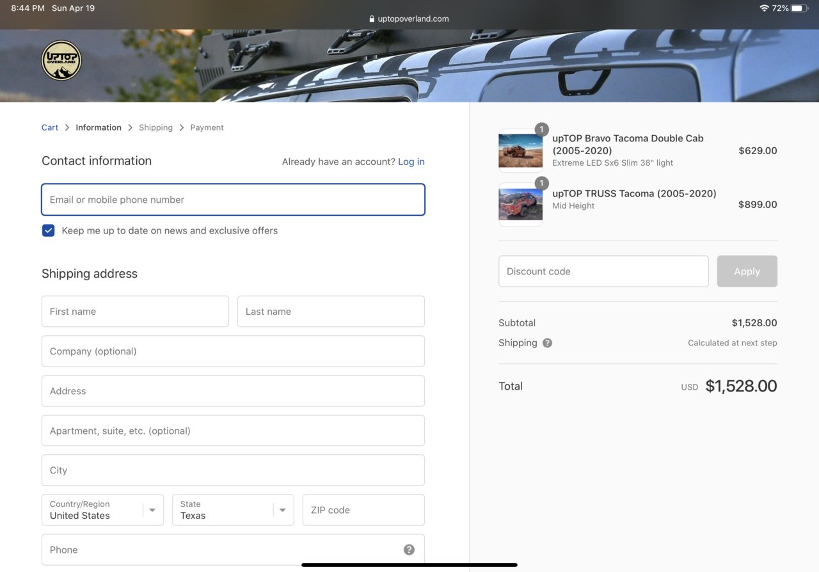Click the phone field help icon
This screenshot has width=819, height=572.
tap(409, 550)
